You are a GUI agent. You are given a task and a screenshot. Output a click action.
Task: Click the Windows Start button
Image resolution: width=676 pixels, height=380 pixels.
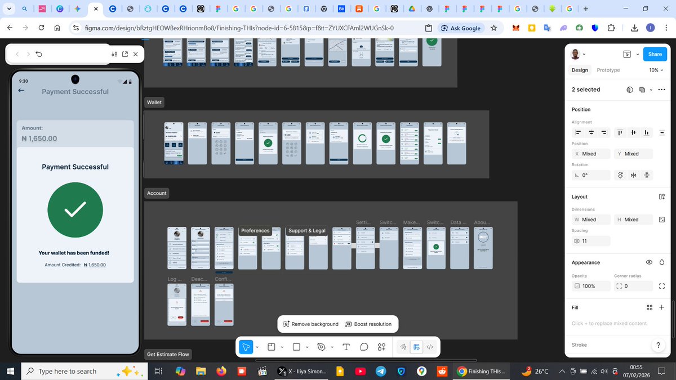pos(10,372)
